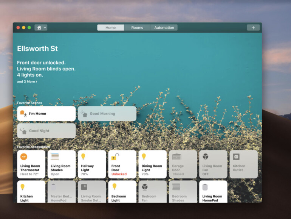Click the 'Living Room Smoke Det...' label
291x219 pixels.
pyautogui.click(x=91, y=198)
